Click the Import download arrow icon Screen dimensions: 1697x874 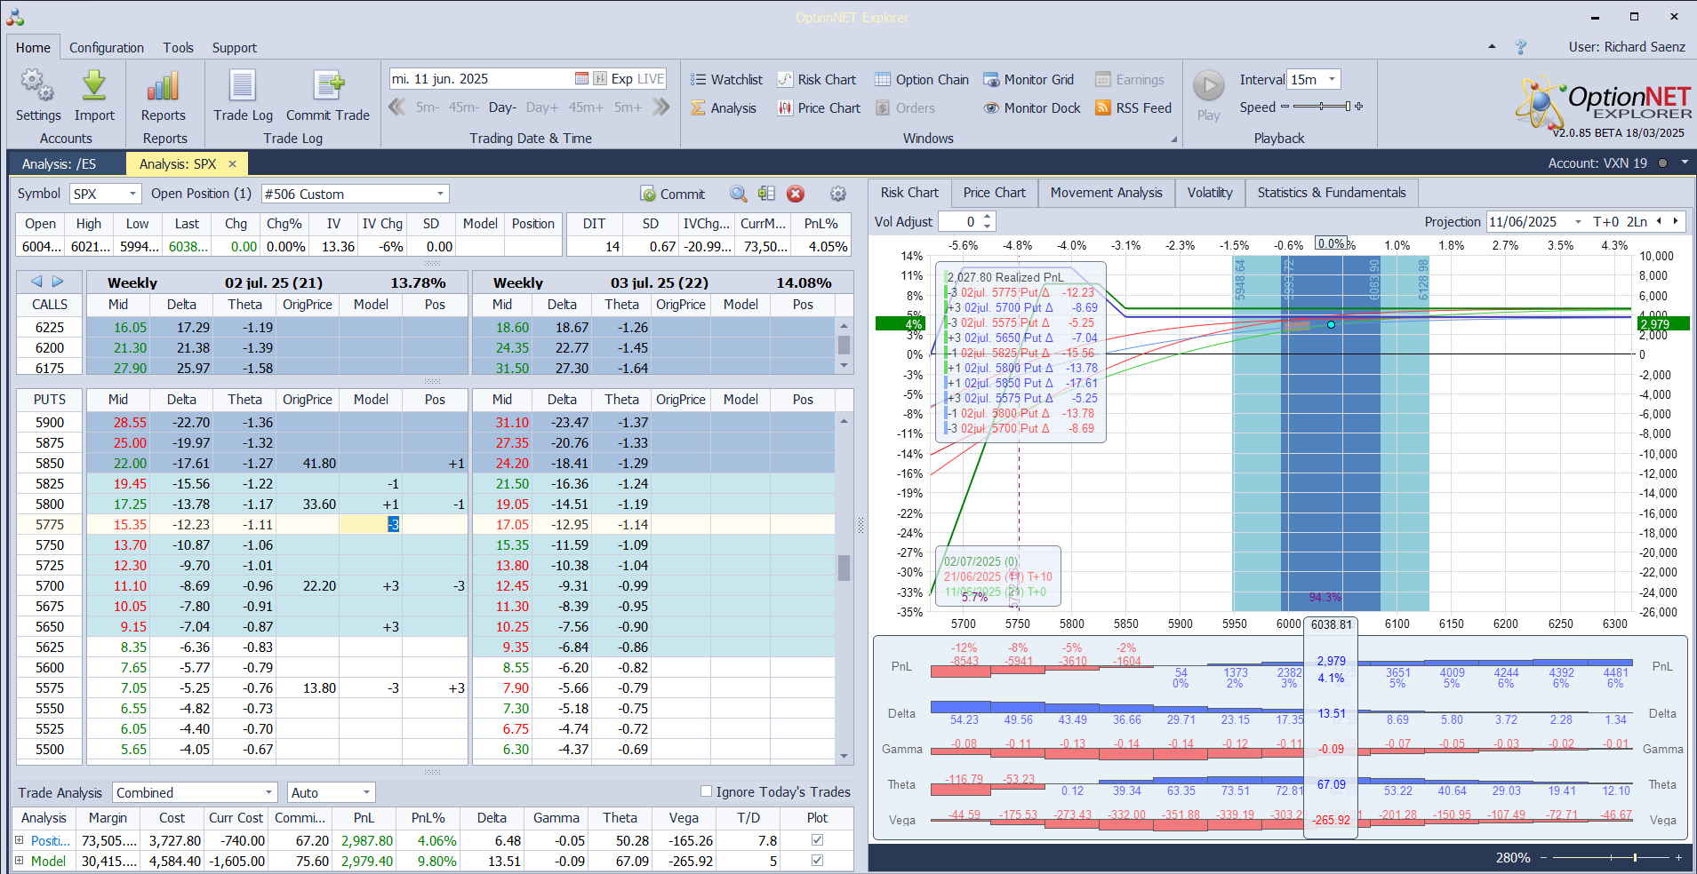[94, 86]
